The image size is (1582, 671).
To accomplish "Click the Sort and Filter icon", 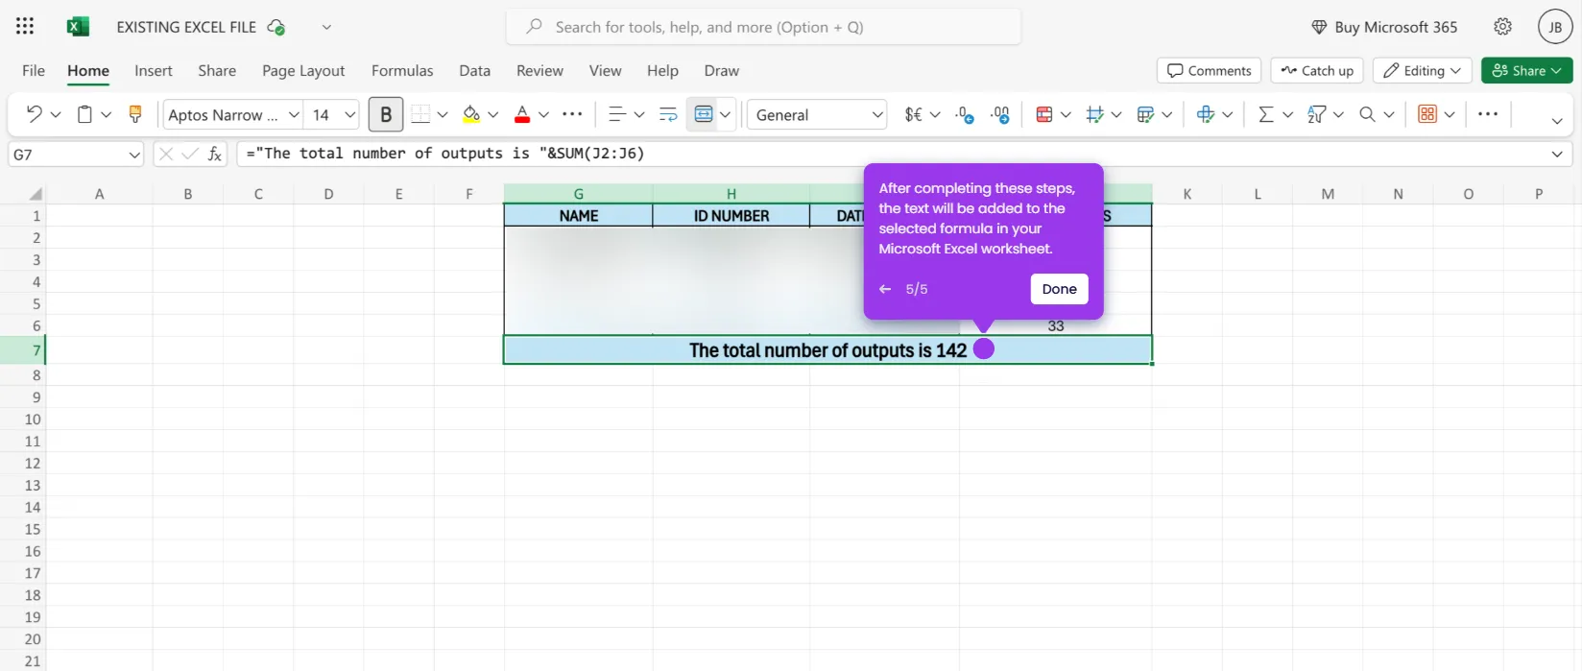I will (1317, 114).
